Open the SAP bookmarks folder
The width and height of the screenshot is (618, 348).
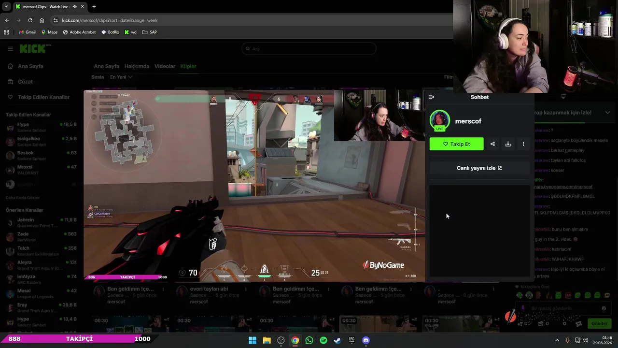(x=149, y=32)
